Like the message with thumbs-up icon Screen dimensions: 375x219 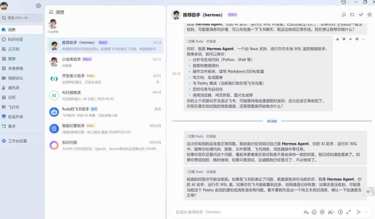click(x=337, y=39)
